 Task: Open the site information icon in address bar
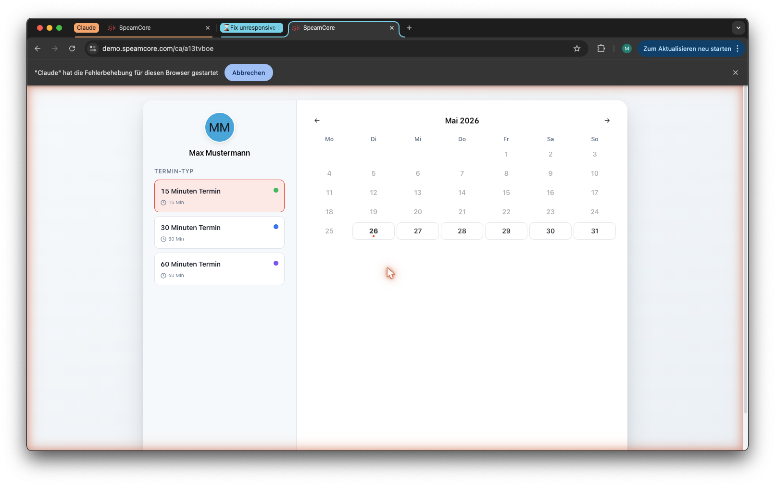pyautogui.click(x=93, y=49)
